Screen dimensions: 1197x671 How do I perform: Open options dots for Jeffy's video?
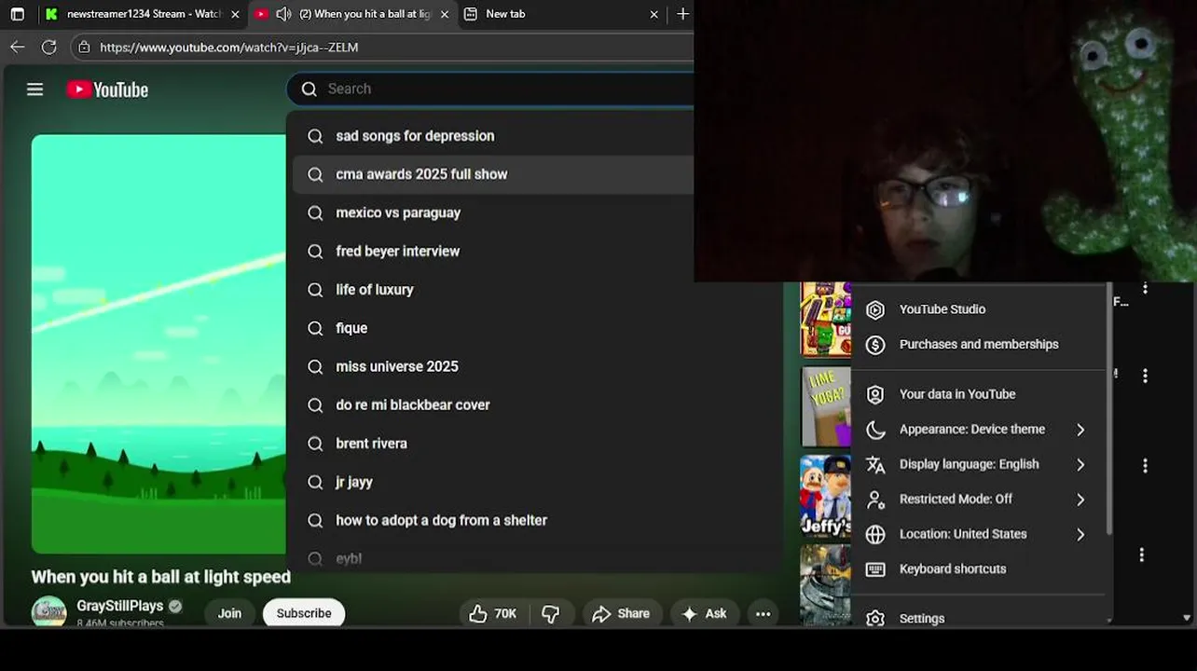[x=1145, y=465]
